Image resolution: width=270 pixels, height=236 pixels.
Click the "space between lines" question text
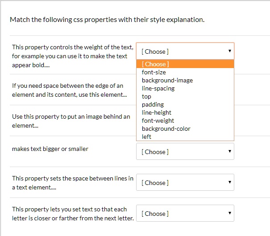click(x=72, y=183)
